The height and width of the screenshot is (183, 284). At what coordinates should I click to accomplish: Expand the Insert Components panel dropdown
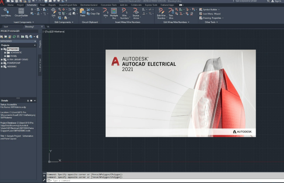pos(33,22)
